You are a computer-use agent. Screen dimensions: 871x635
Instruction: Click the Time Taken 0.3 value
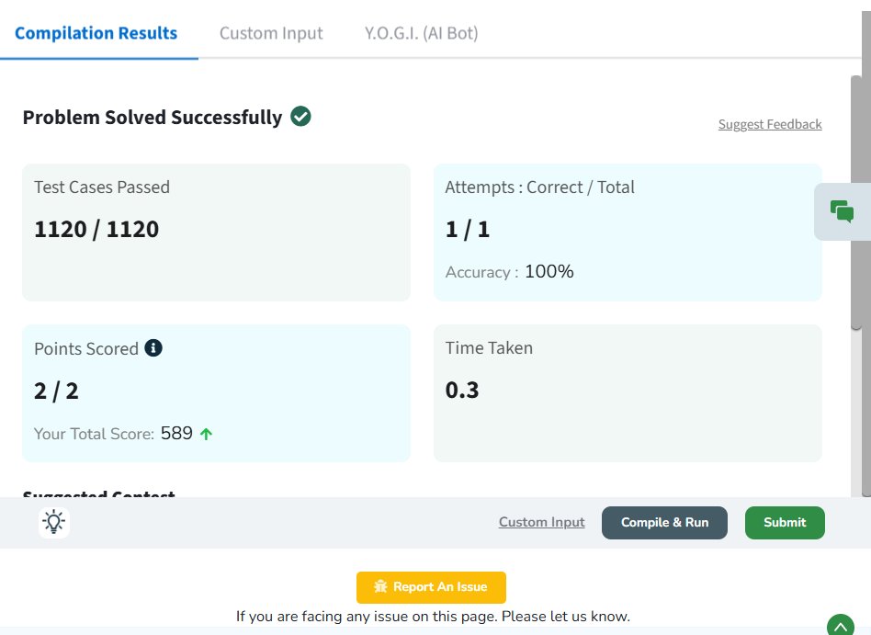click(x=462, y=390)
